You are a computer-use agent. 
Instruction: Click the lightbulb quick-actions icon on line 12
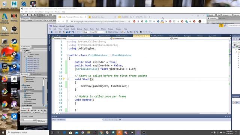64,79
